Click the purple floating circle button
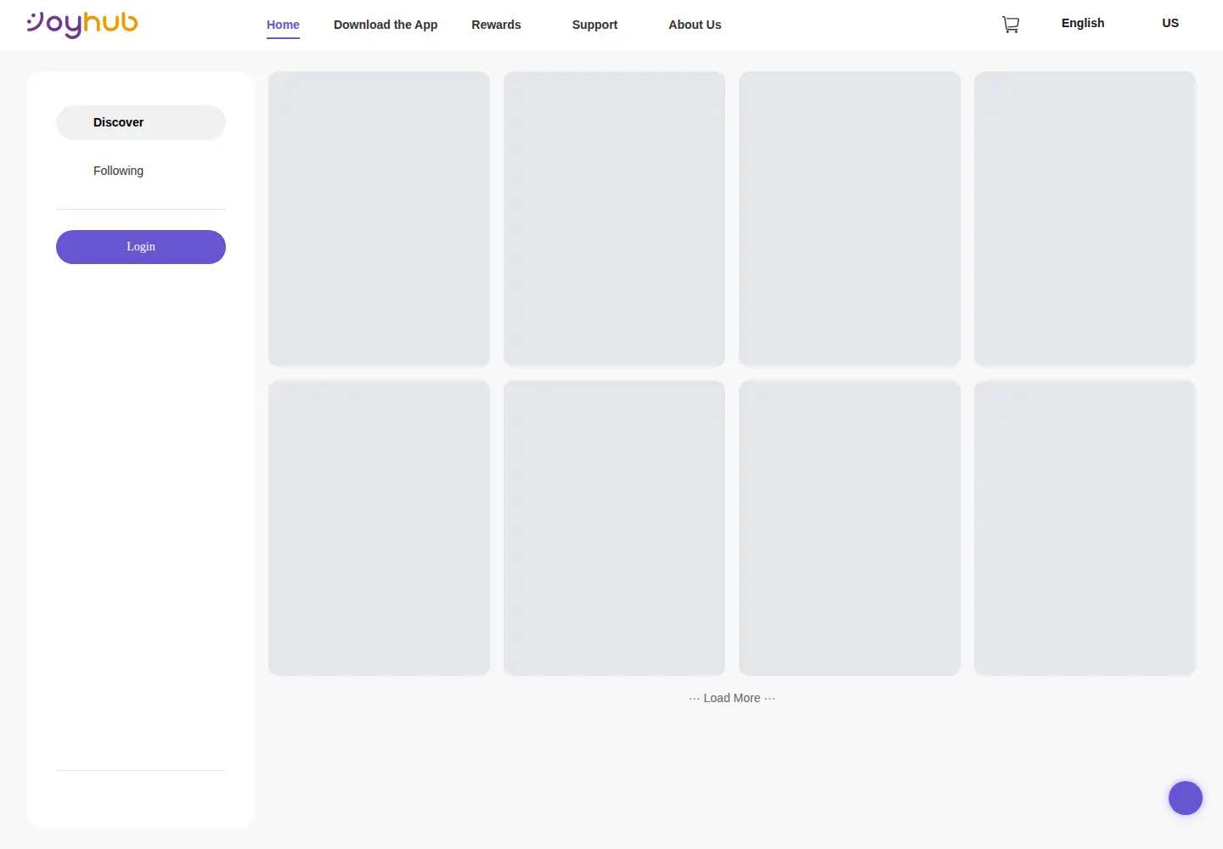 (1186, 798)
